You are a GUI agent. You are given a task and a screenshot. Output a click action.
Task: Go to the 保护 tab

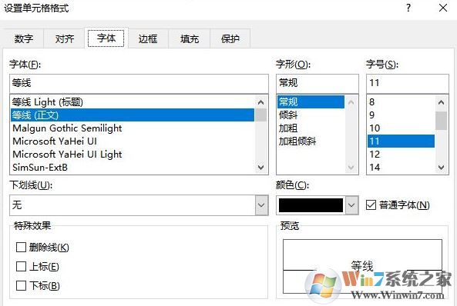[230, 38]
